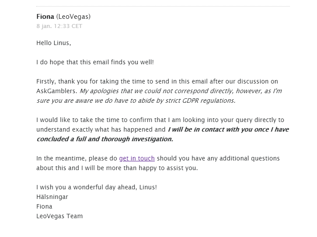Click the word AskGamblers in the message
Image resolution: width=317 pixels, height=237 pixels.
click(56, 91)
